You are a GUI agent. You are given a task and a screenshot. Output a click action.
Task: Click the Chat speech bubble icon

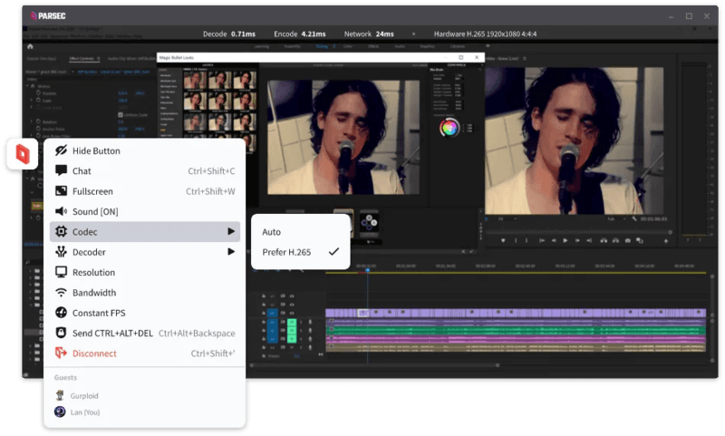61,170
